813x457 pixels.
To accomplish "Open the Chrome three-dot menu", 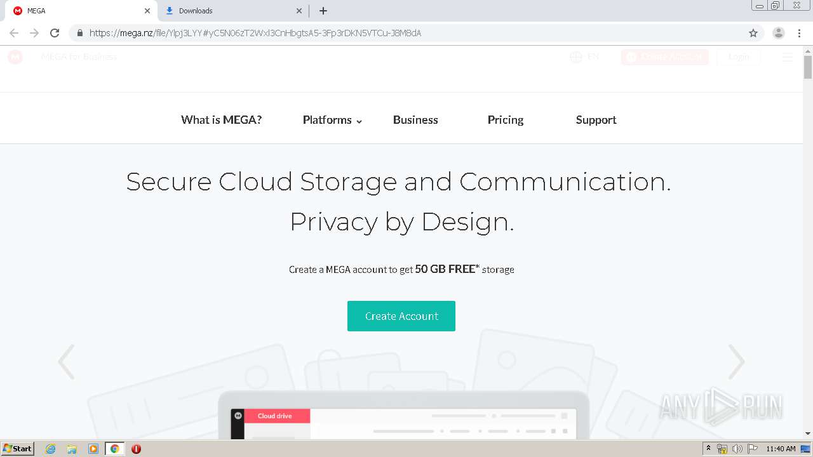I will (799, 33).
